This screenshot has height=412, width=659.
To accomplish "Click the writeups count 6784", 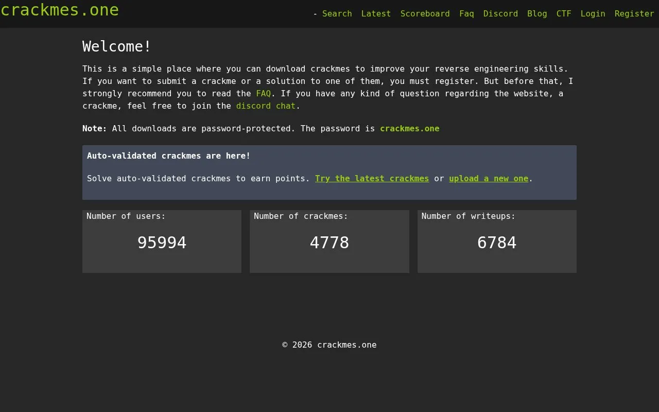I will pyautogui.click(x=497, y=243).
